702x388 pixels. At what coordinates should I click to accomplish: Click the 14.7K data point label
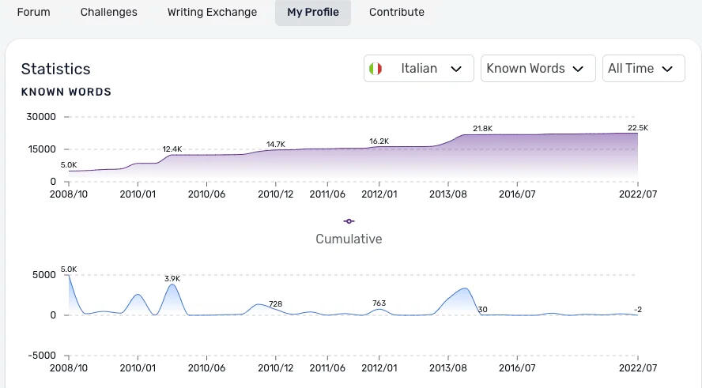275,145
